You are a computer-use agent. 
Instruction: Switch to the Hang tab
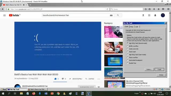tap(132, 27)
